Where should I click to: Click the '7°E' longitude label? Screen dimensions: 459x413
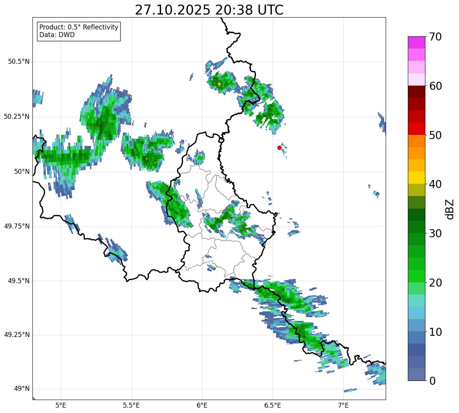pyautogui.click(x=344, y=405)
